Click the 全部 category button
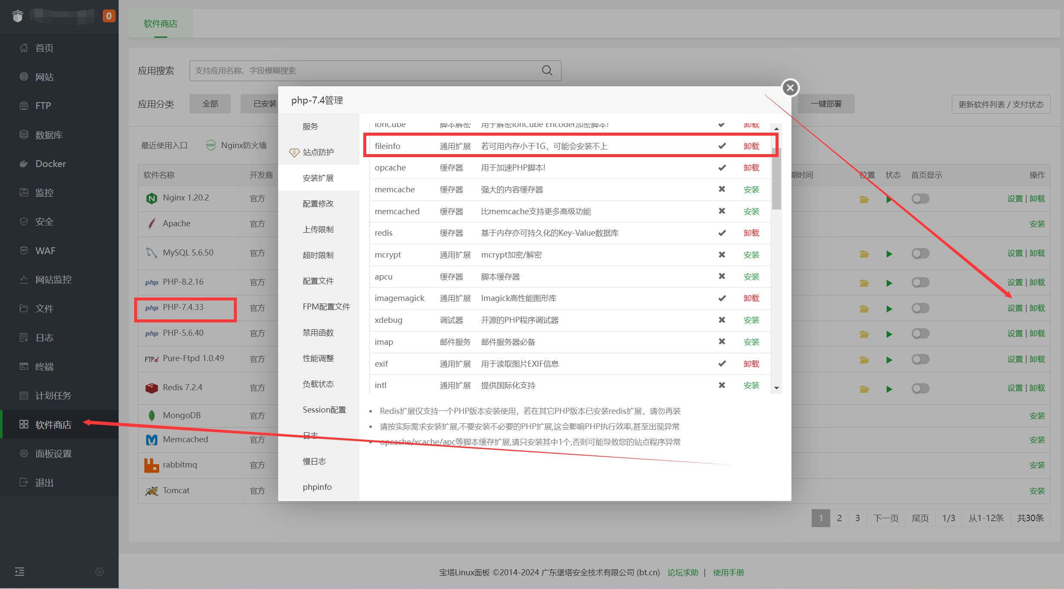1064x589 pixels. tap(210, 104)
